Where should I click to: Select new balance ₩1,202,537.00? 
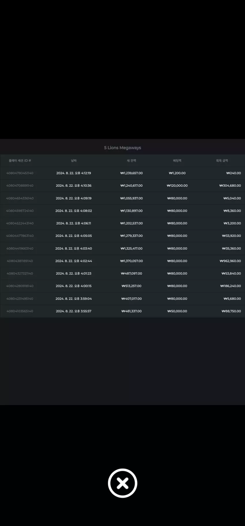point(131,223)
